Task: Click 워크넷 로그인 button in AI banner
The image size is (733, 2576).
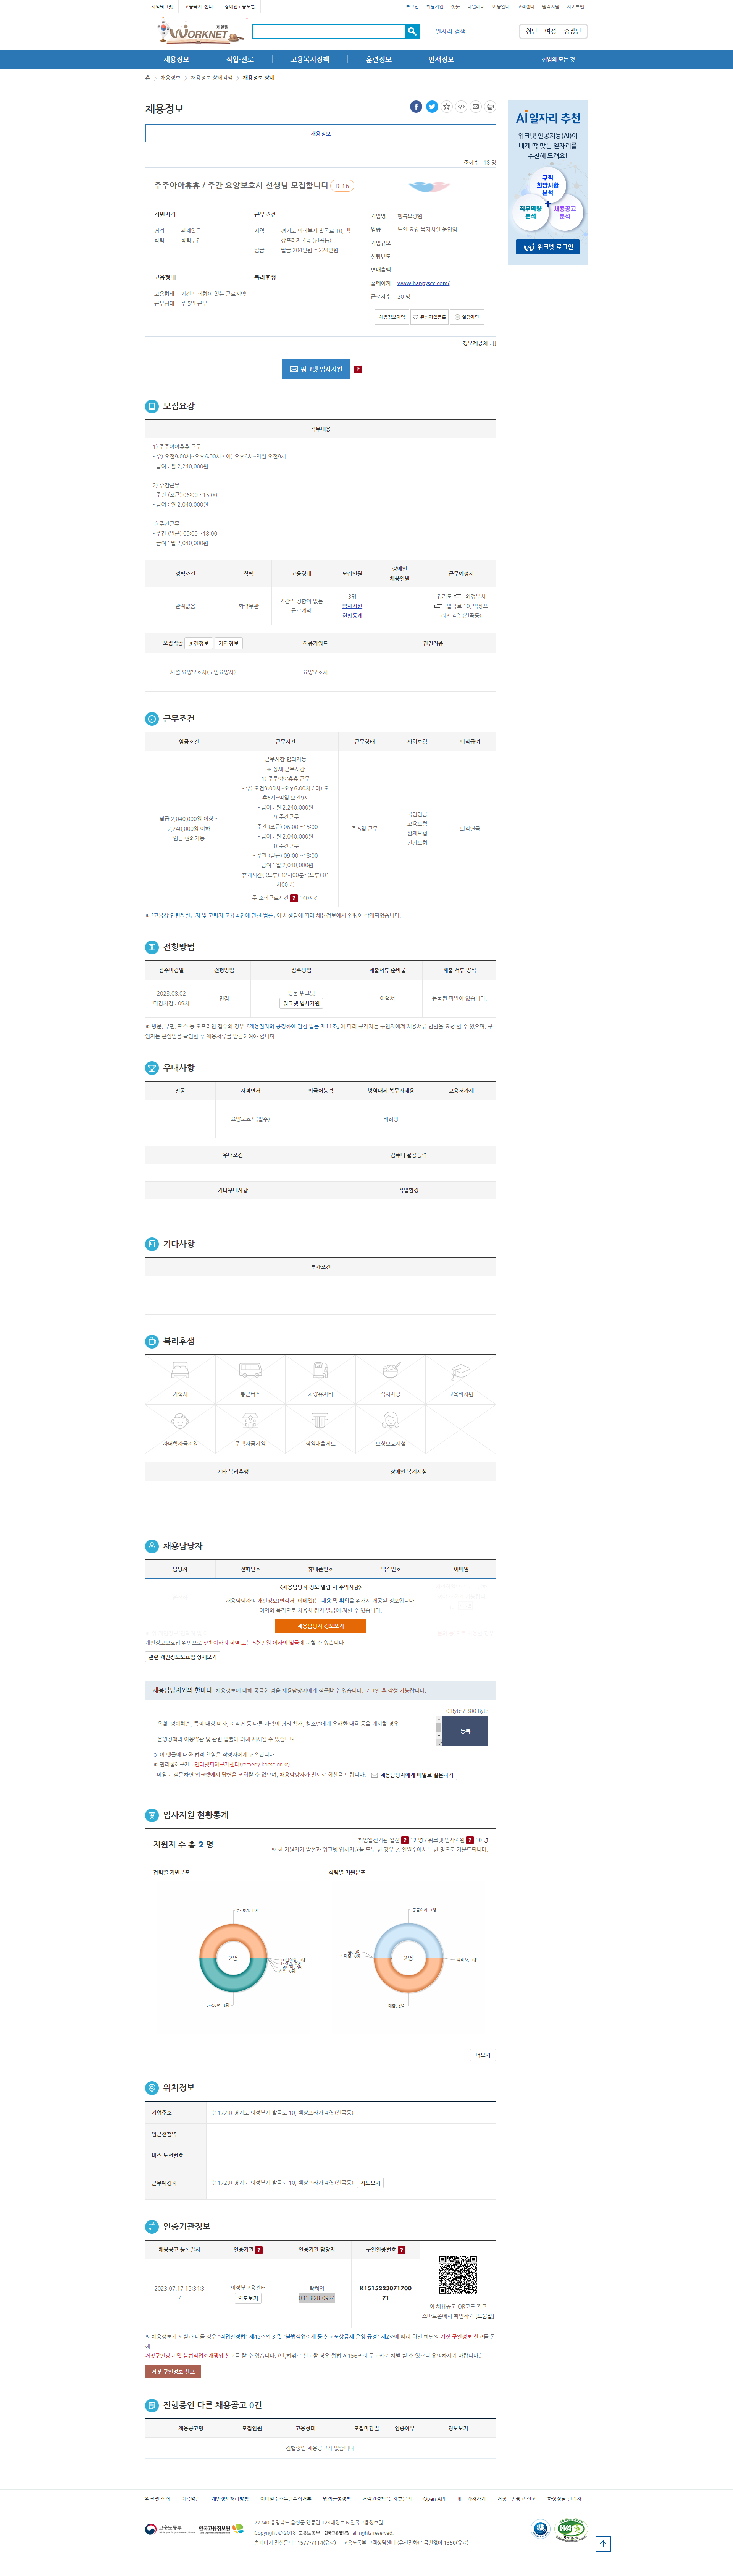Action: click(x=548, y=247)
